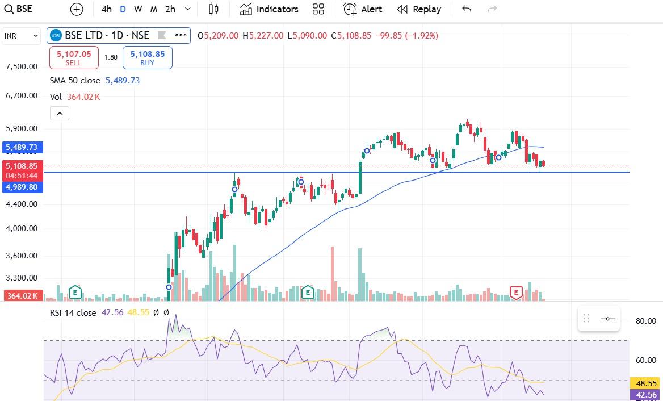Switch to the 4h timeframe

(x=107, y=9)
